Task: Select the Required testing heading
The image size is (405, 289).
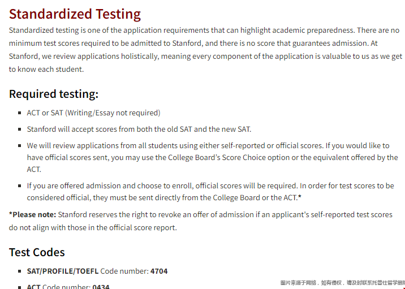Action: (x=54, y=94)
